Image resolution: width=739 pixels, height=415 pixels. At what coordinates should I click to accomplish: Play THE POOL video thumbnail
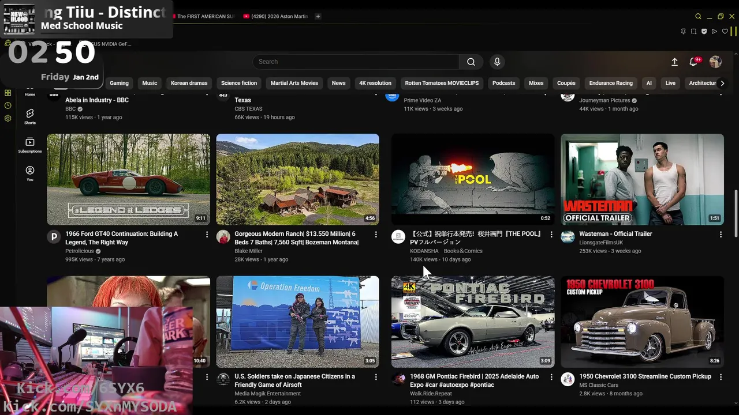coord(473,179)
